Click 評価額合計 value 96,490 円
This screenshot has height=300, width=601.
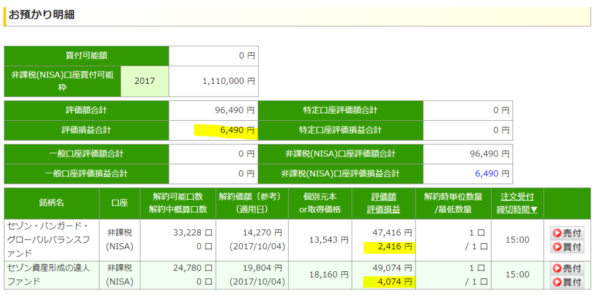point(234,110)
